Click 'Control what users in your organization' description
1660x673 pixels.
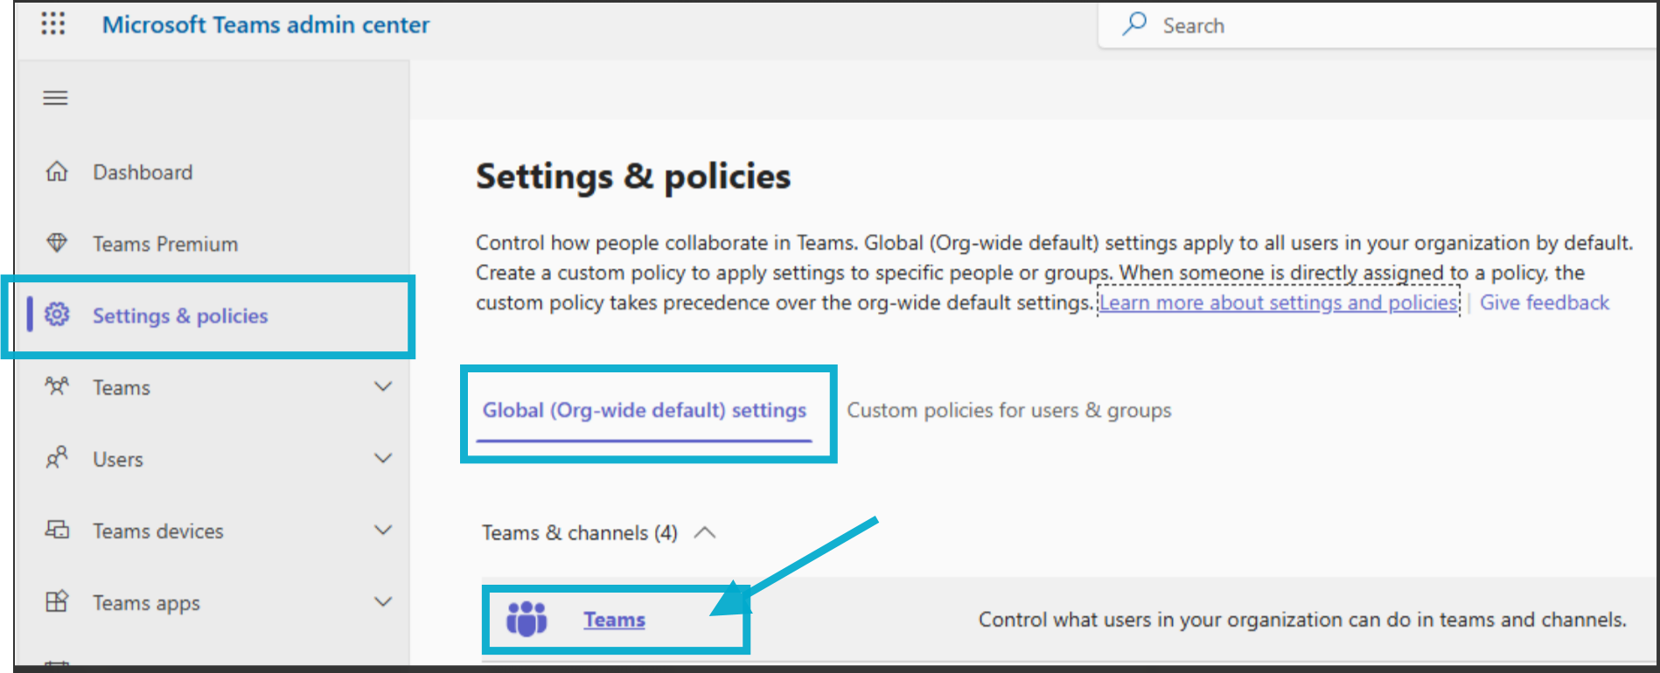(x=1302, y=620)
